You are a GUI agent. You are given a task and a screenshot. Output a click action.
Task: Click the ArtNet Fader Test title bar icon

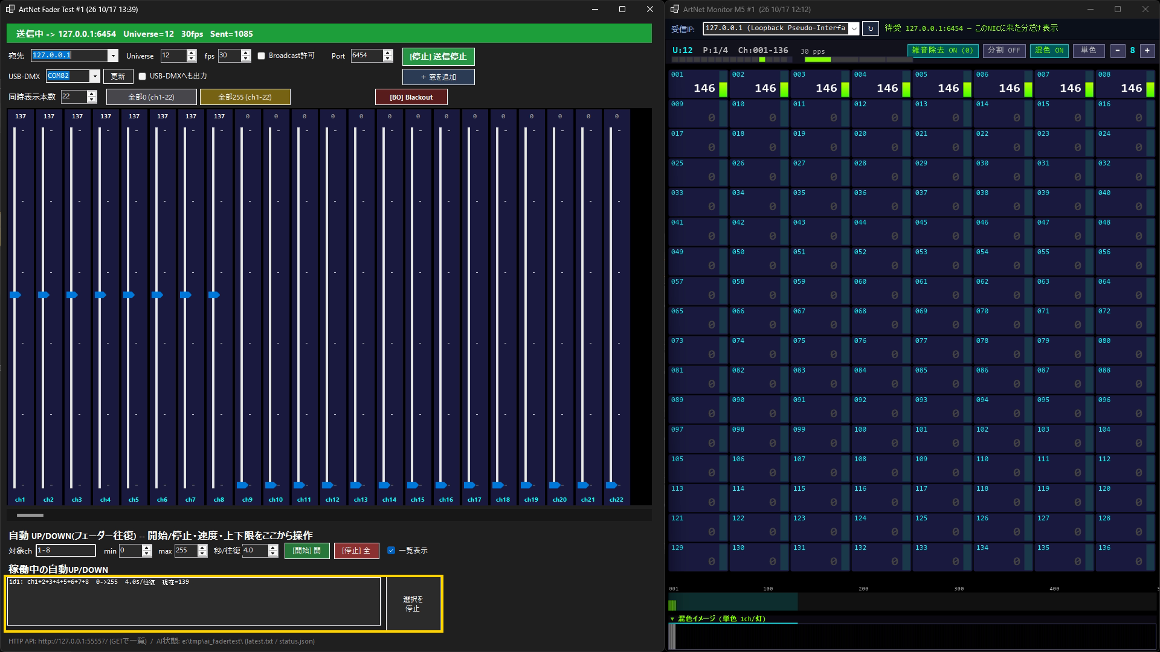pos(10,9)
